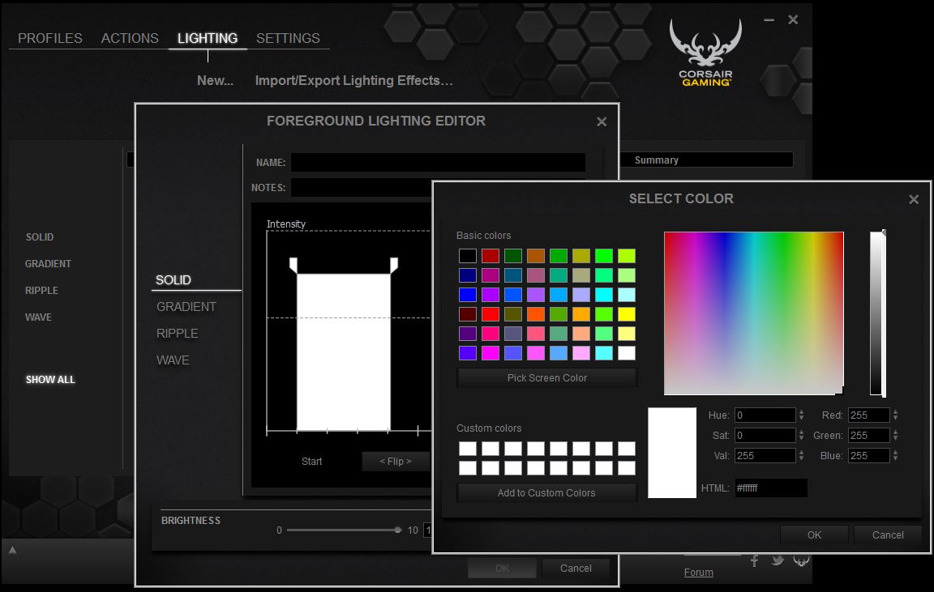Close the Foreground Lighting Editor window

(602, 121)
